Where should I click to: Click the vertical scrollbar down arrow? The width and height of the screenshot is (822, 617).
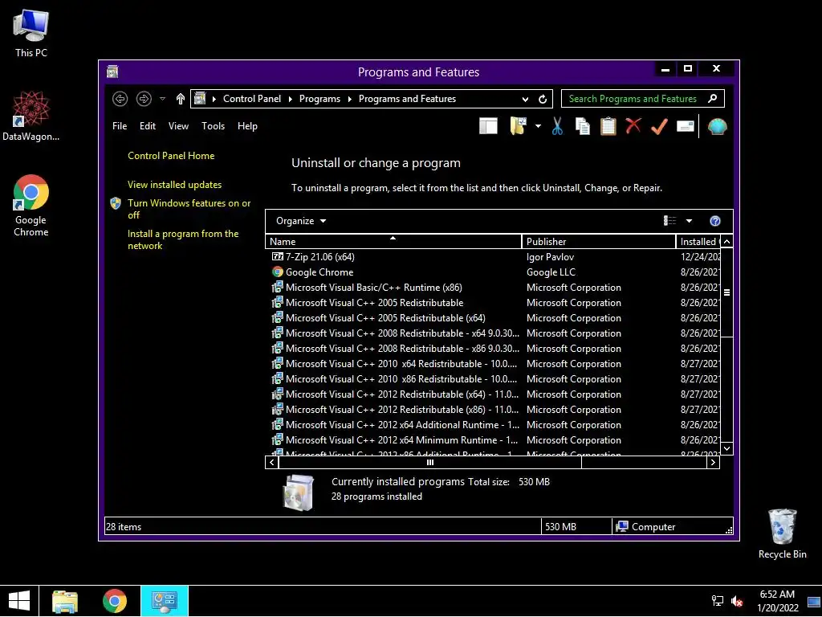point(726,448)
